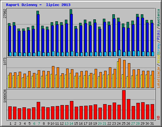Click the orange bar for day 24
The height and width of the screenshot is (127, 162).
click(x=120, y=73)
